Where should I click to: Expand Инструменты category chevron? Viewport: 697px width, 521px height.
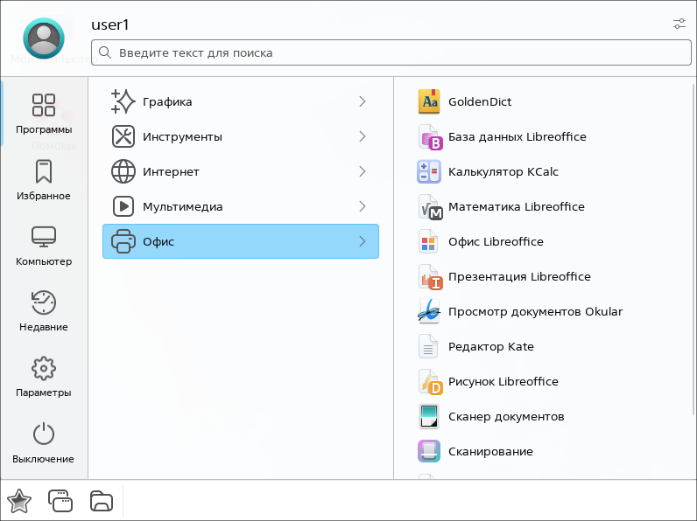pyautogui.click(x=363, y=136)
